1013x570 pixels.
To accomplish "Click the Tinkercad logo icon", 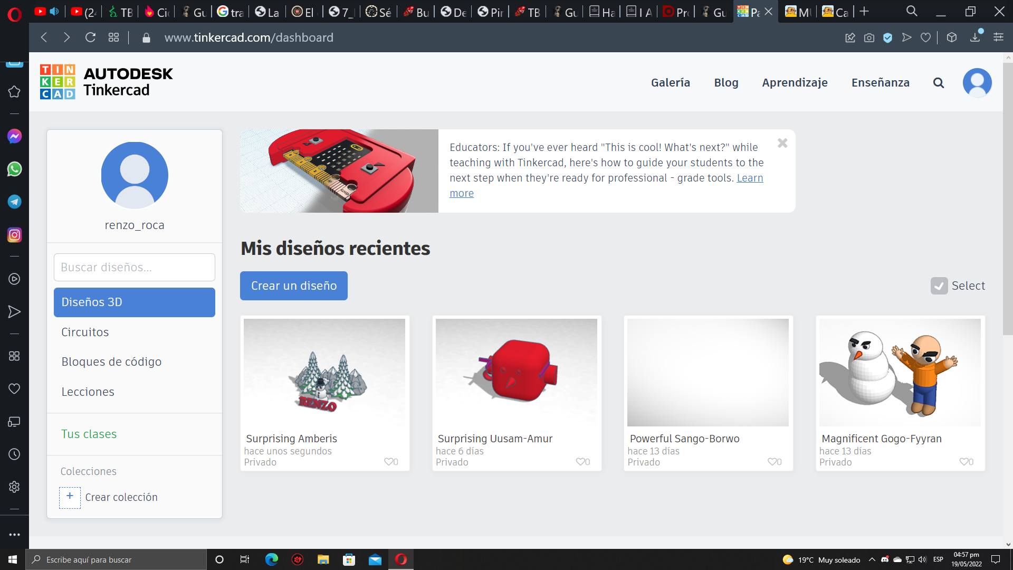I will [58, 82].
